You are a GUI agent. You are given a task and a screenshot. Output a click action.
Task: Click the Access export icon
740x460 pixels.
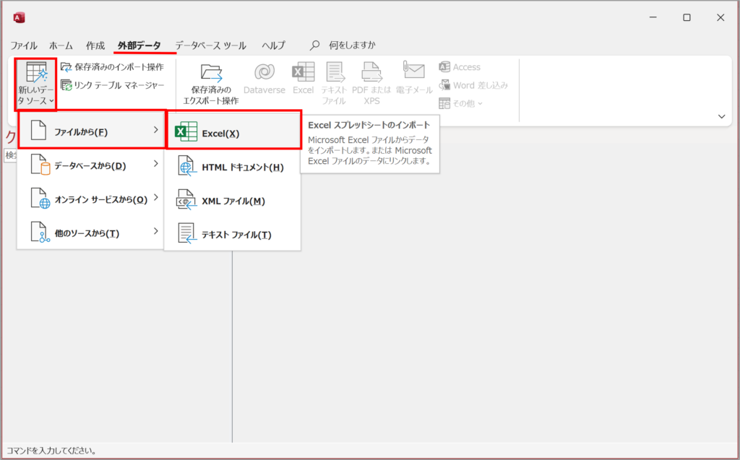click(x=444, y=67)
